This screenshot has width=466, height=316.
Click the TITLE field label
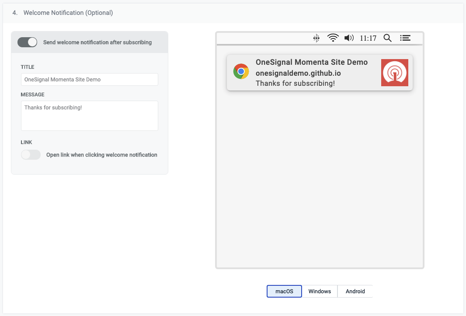[28, 67]
